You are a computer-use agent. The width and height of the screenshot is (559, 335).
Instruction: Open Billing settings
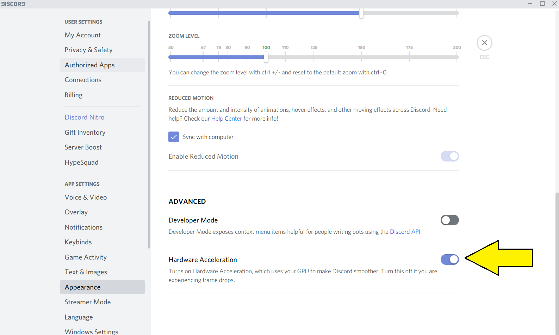103,95
